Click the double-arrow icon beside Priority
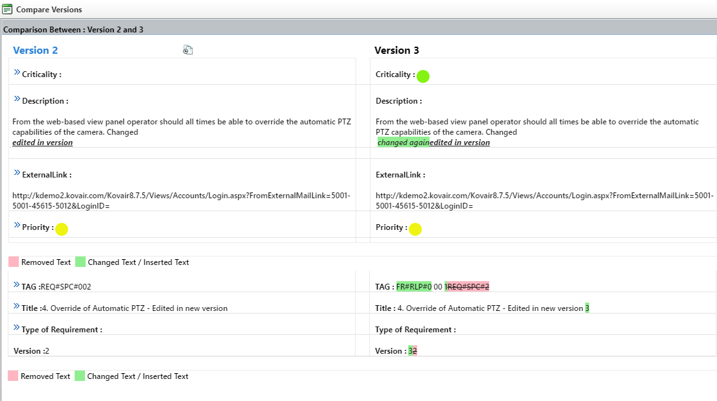 (x=17, y=225)
